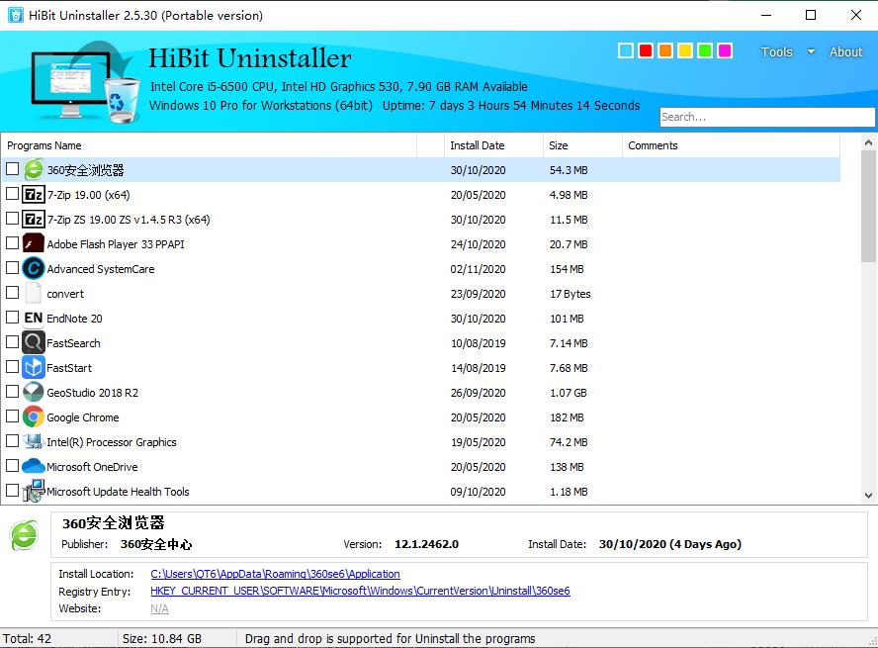Click the Website N/A link

pyautogui.click(x=159, y=608)
